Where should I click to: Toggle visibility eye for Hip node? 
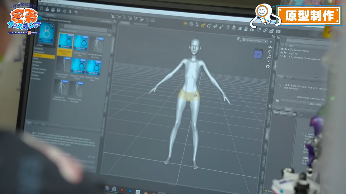[282, 53]
